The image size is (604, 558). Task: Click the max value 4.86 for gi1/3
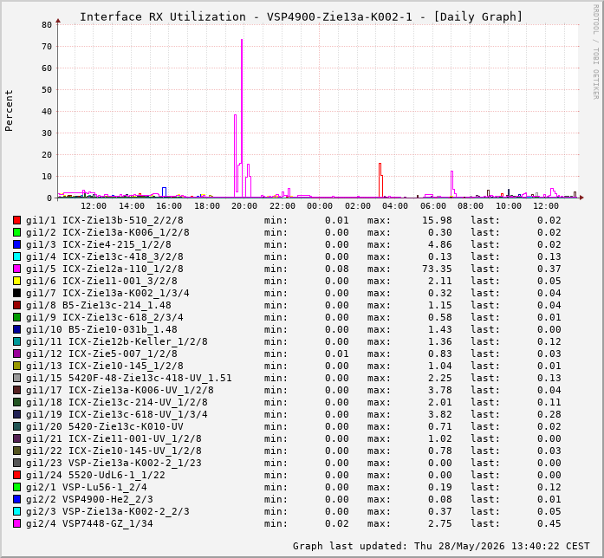tap(440, 244)
